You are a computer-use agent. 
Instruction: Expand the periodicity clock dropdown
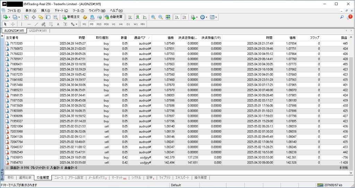click(x=207, y=17)
